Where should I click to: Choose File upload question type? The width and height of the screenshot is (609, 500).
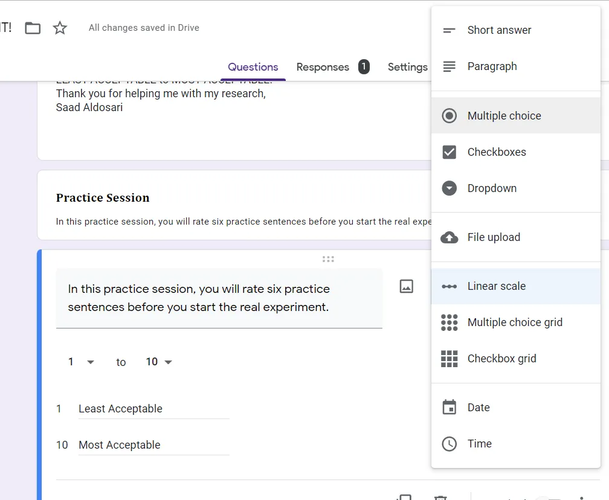(494, 237)
